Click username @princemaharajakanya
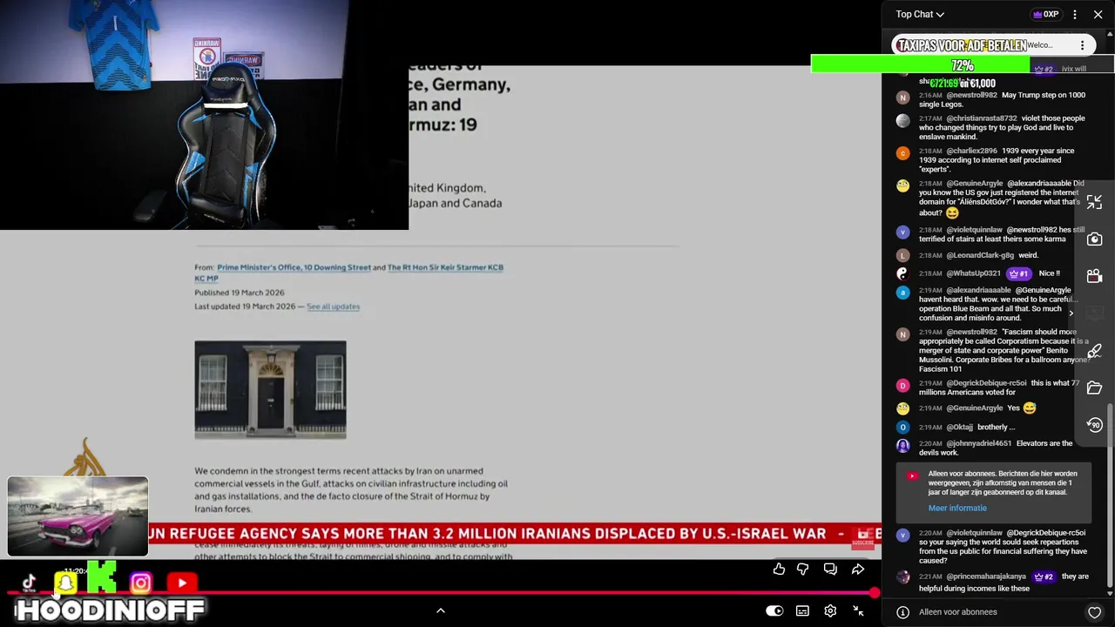Viewport: 1115px width, 627px height. (x=986, y=576)
